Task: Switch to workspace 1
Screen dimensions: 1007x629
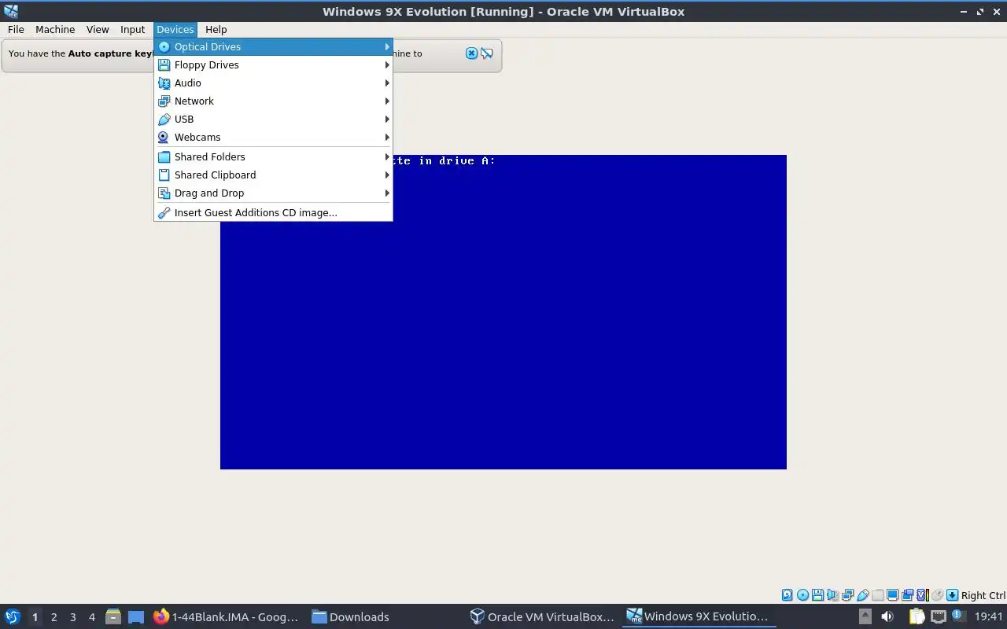Action: click(x=35, y=617)
